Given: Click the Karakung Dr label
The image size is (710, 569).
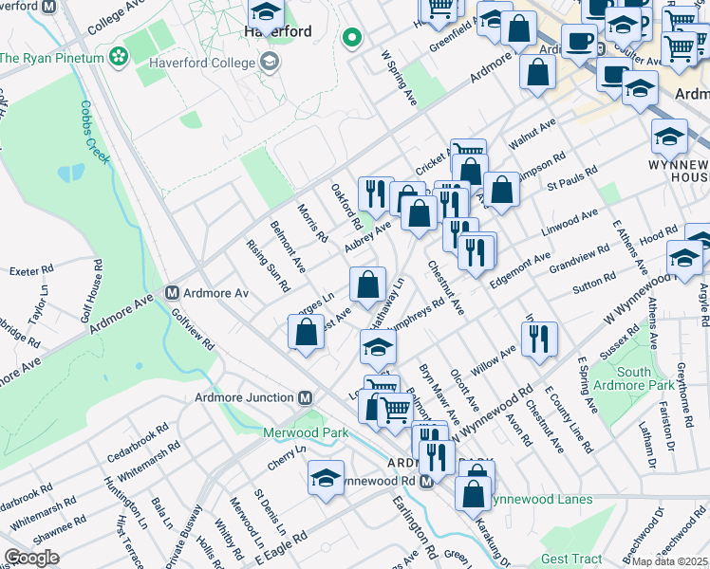Looking at the screenshot, I should click(x=493, y=542).
